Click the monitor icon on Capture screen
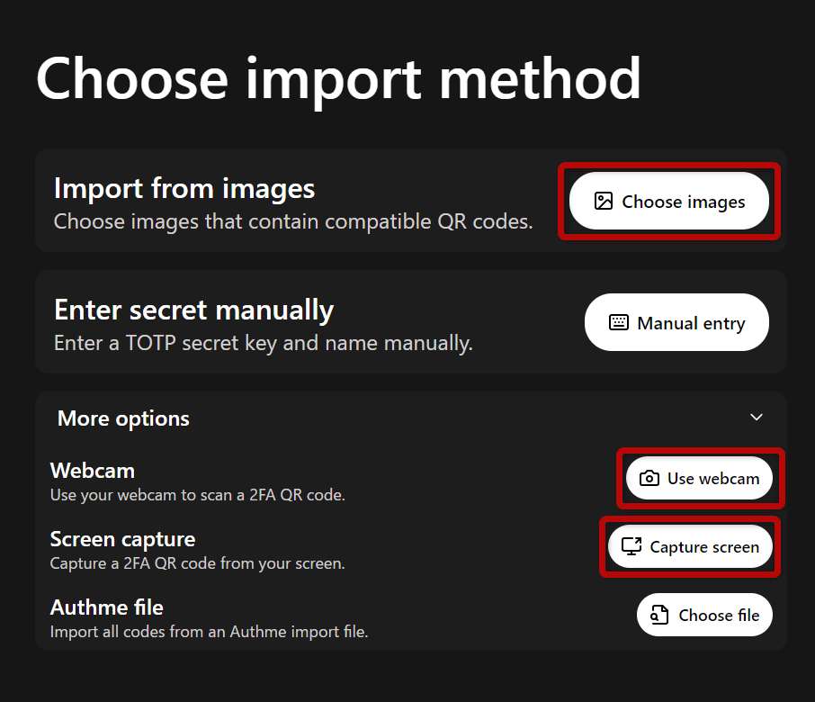Screen dimensions: 815x702 [631, 546]
